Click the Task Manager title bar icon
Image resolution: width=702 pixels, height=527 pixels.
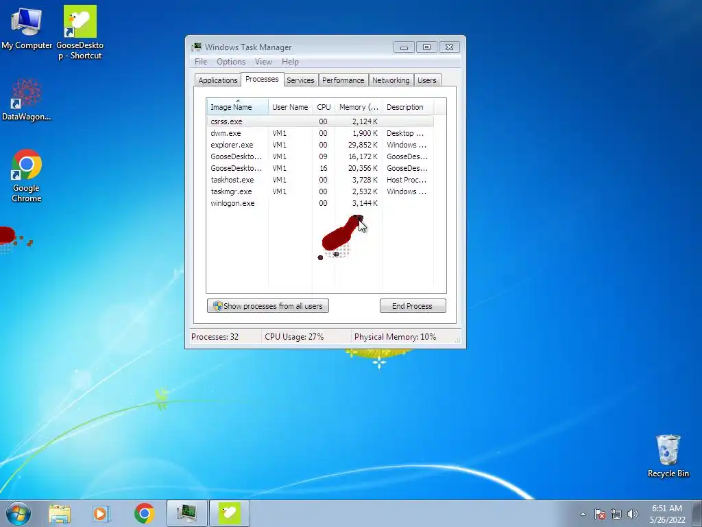[x=197, y=47]
